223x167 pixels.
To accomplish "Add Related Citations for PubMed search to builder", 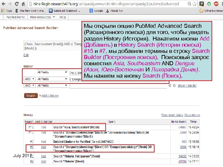I will click(x=43, y=142).
